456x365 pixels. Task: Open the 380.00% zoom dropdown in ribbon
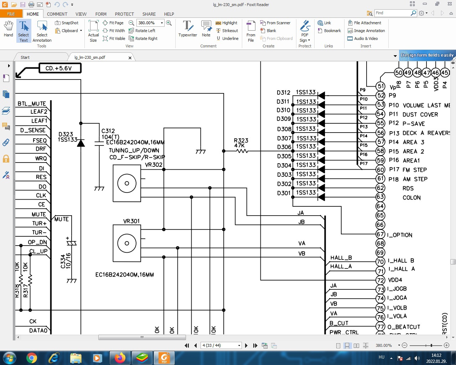162,23
